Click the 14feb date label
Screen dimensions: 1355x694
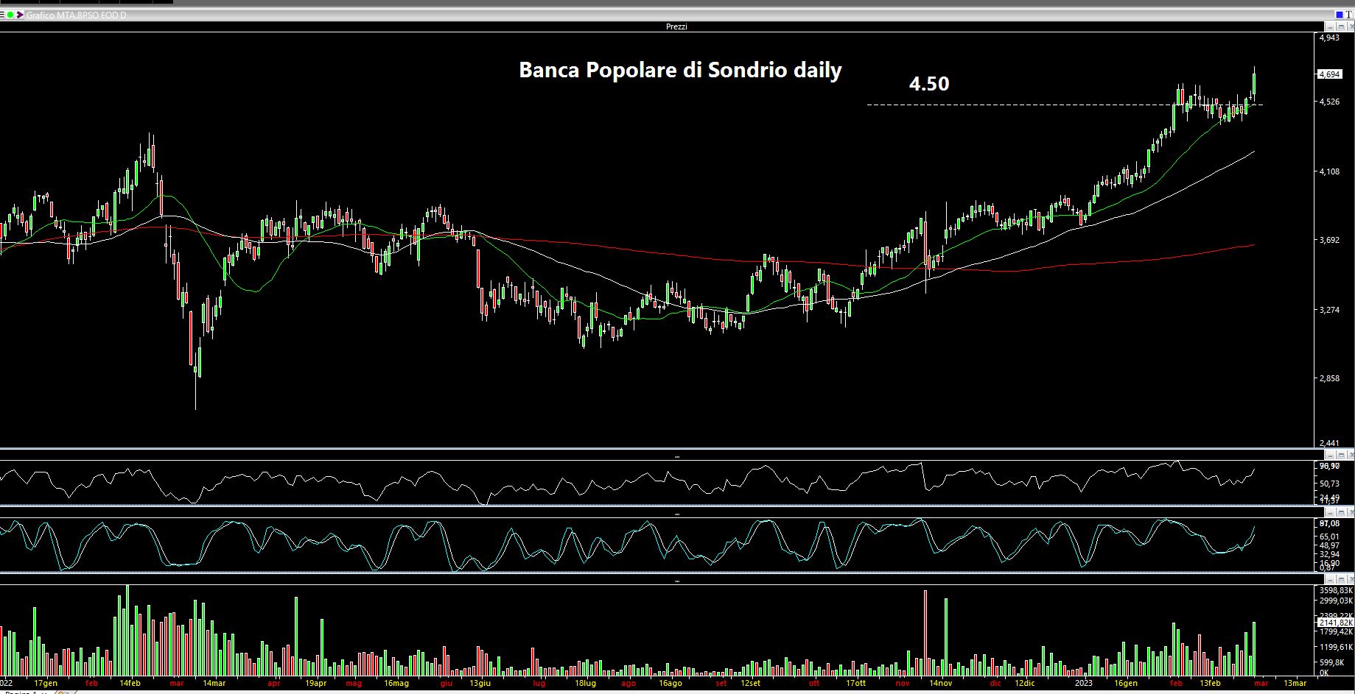tap(130, 684)
